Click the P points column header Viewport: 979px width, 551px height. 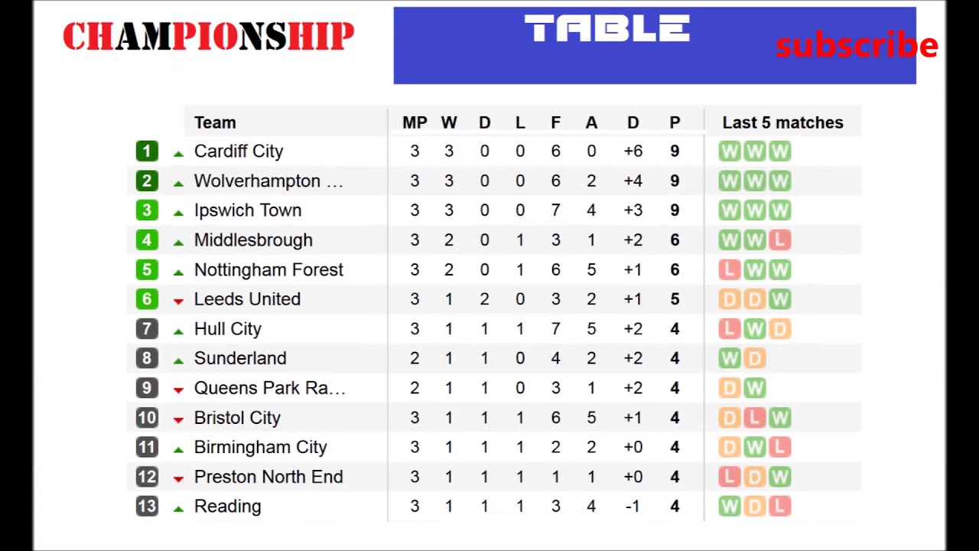[x=675, y=122]
